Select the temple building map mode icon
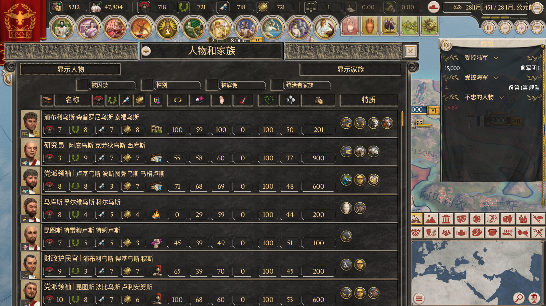The width and height of the screenshot is (546, 306). (x=446, y=219)
